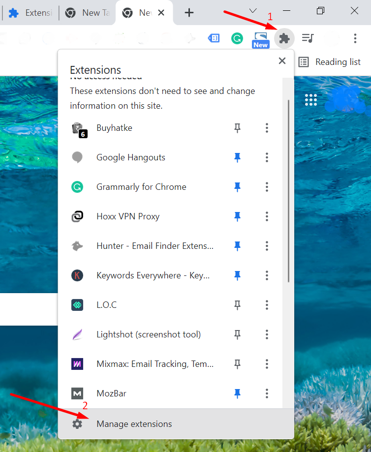371x452 pixels.
Task: Select Google Hangouts in the list
Action: 131,157
